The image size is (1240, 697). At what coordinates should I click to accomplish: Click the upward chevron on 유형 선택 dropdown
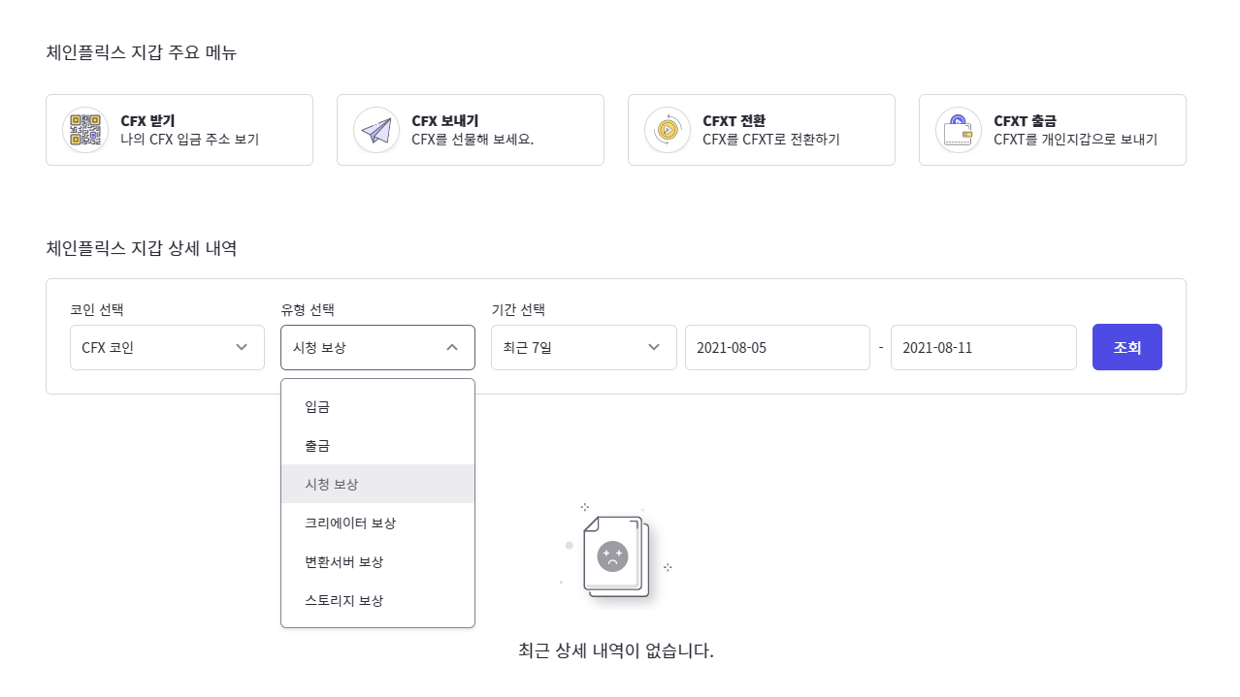tap(452, 347)
